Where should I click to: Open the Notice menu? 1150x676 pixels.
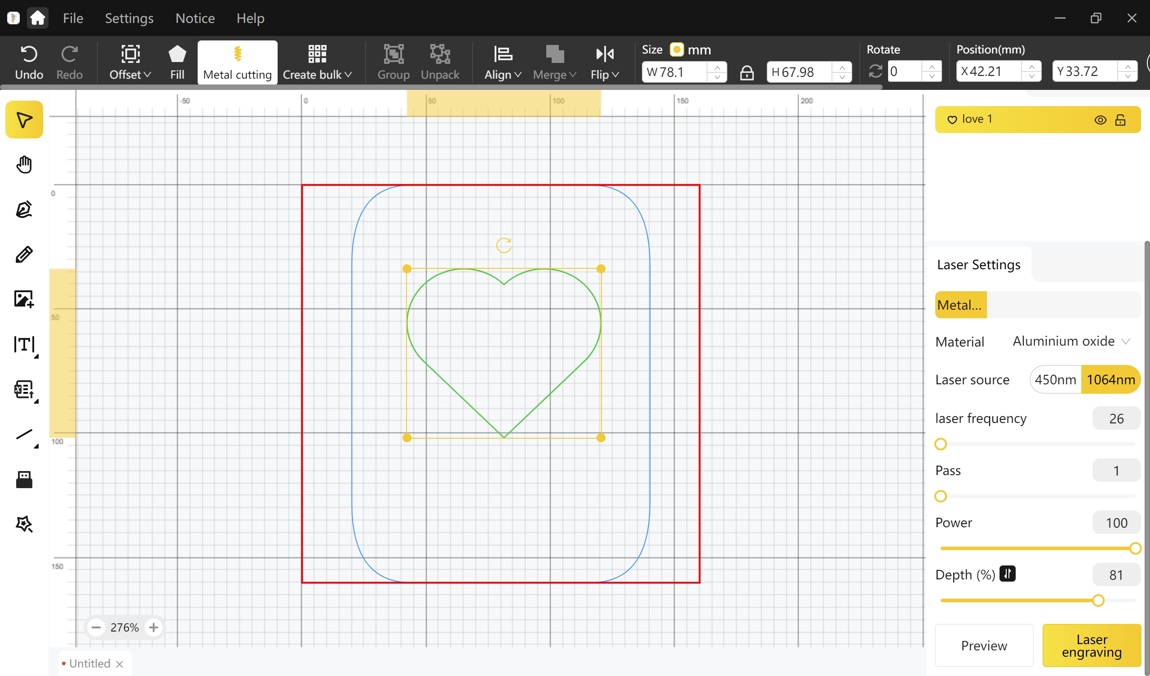coord(195,18)
